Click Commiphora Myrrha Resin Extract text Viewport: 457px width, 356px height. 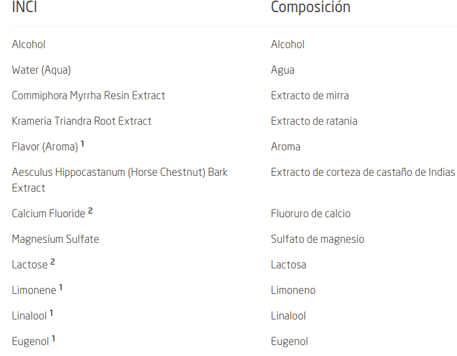coord(89,96)
